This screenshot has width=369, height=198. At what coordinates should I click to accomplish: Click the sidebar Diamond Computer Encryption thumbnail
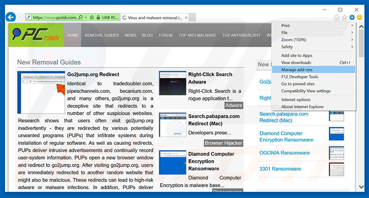pos(336,134)
